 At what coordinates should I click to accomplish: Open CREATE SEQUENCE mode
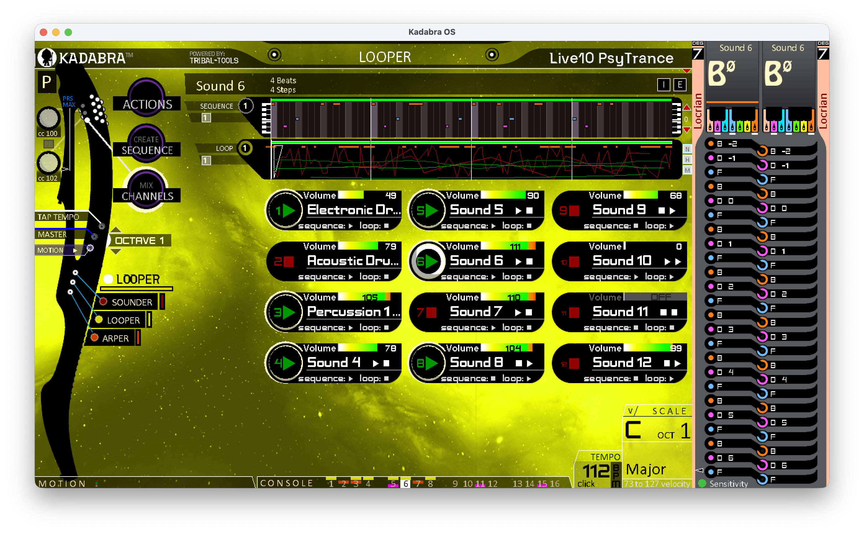tap(146, 144)
